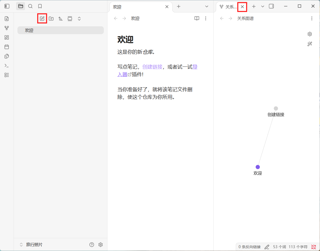
Task: Navigate back in graph pane
Action: (222, 19)
